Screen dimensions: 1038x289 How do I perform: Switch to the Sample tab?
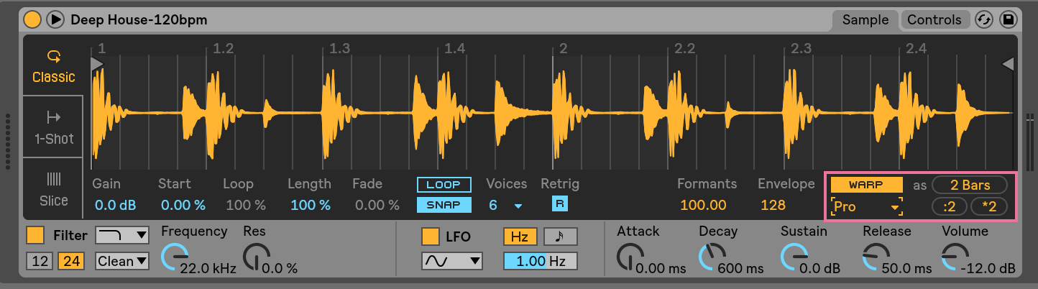pos(865,19)
